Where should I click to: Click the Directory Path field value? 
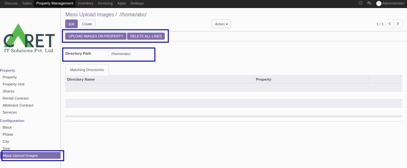[121, 54]
